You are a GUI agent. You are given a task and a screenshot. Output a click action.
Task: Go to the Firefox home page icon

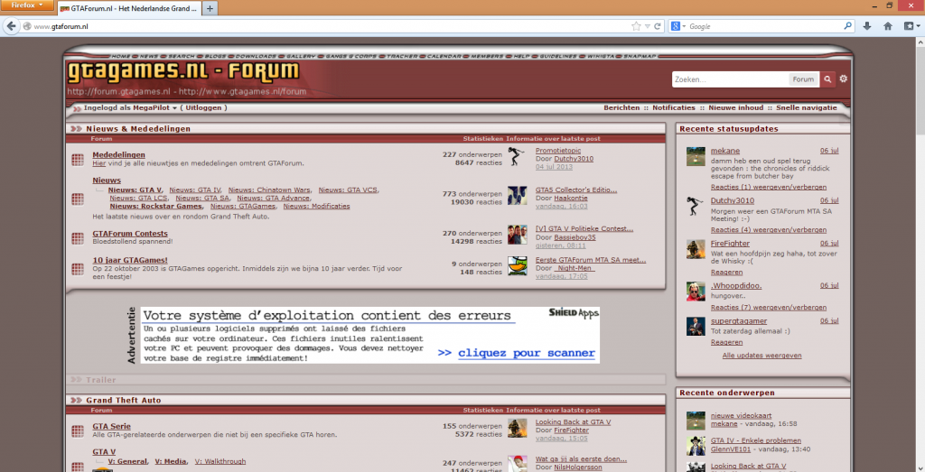click(x=887, y=26)
